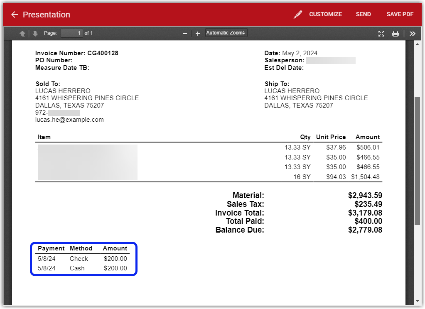Click the date May 2, 2024
This screenshot has width=425, height=309.
point(300,53)
